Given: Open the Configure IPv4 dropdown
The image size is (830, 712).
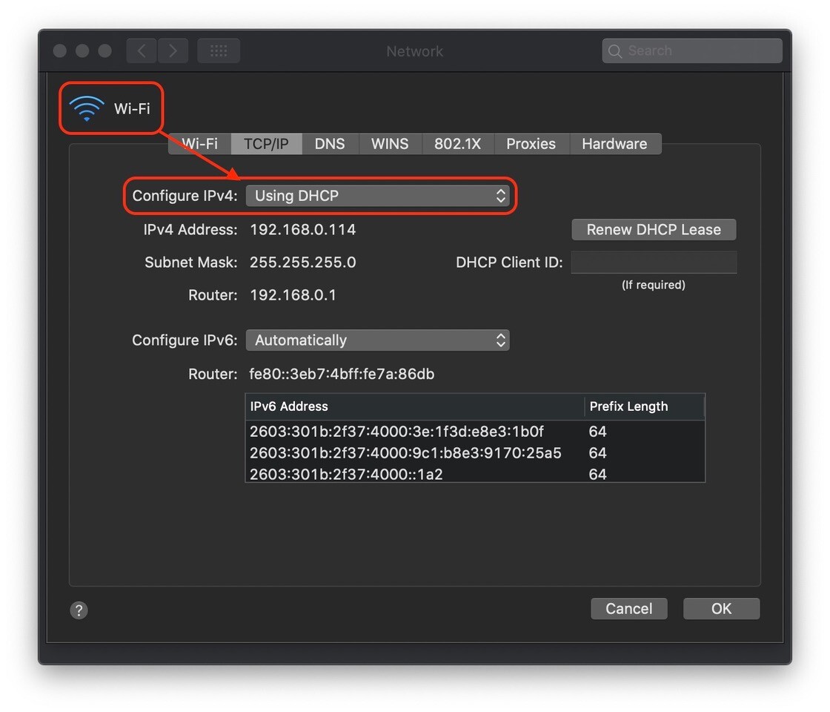Looking at the screenshot, I should [377, 196].
